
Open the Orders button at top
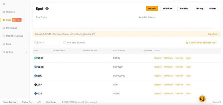click(213, 9)
